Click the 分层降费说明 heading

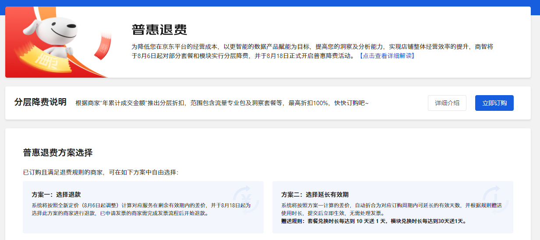click(x=40, y=103)
